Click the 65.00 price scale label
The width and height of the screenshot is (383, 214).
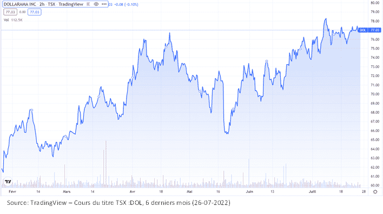[x=375, y=140]
